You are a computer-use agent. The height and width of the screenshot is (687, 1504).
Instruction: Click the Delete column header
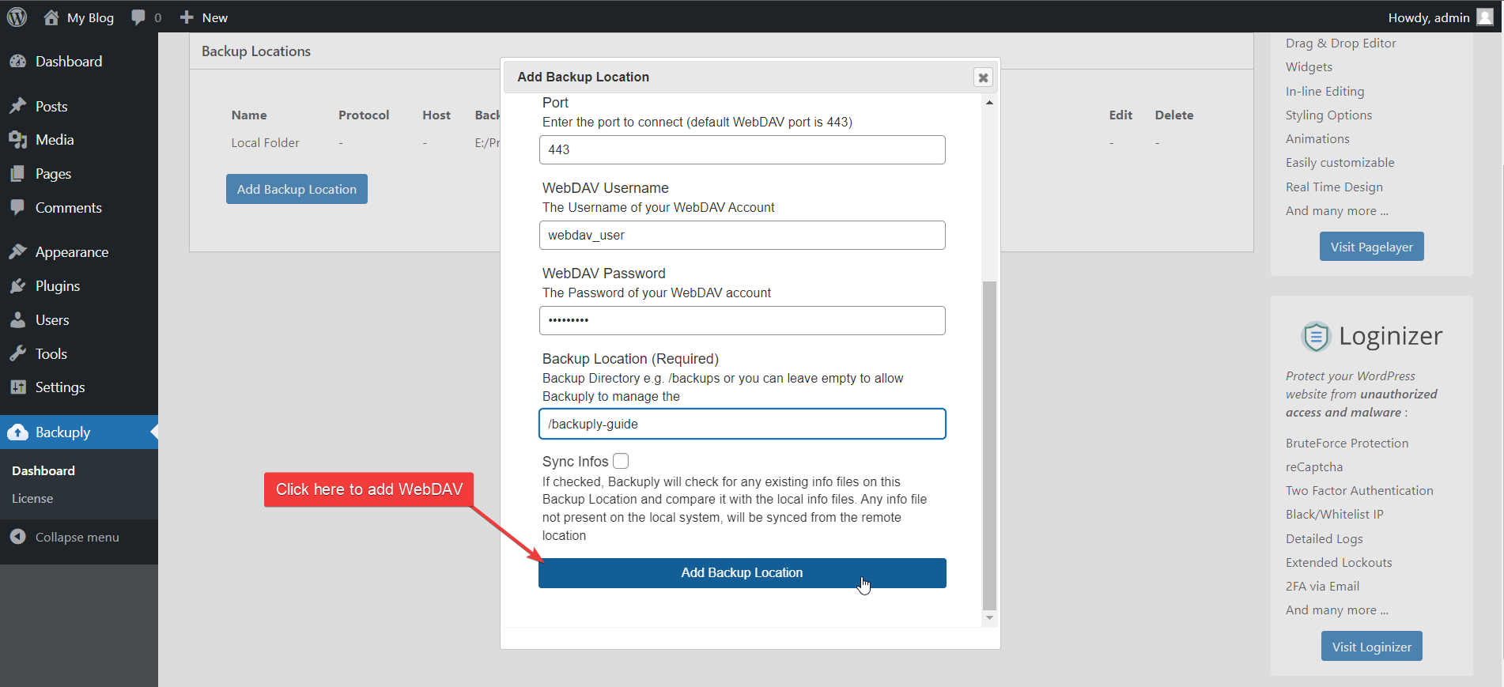coord(1173,115)
